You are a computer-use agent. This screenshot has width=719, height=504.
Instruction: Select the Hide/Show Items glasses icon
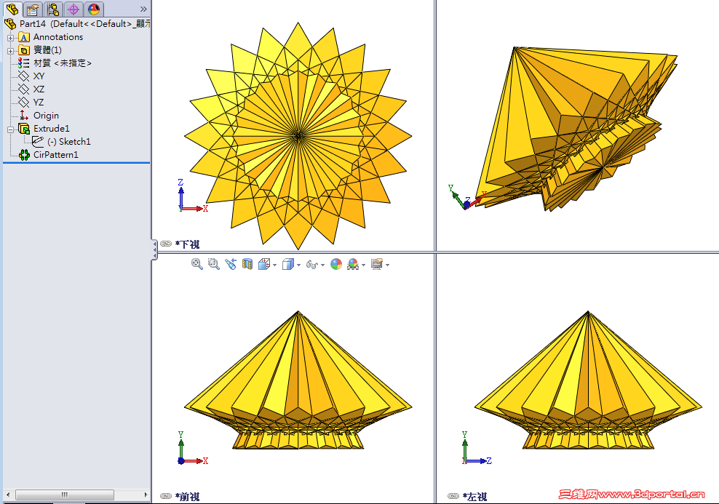(x=311, y=264)
